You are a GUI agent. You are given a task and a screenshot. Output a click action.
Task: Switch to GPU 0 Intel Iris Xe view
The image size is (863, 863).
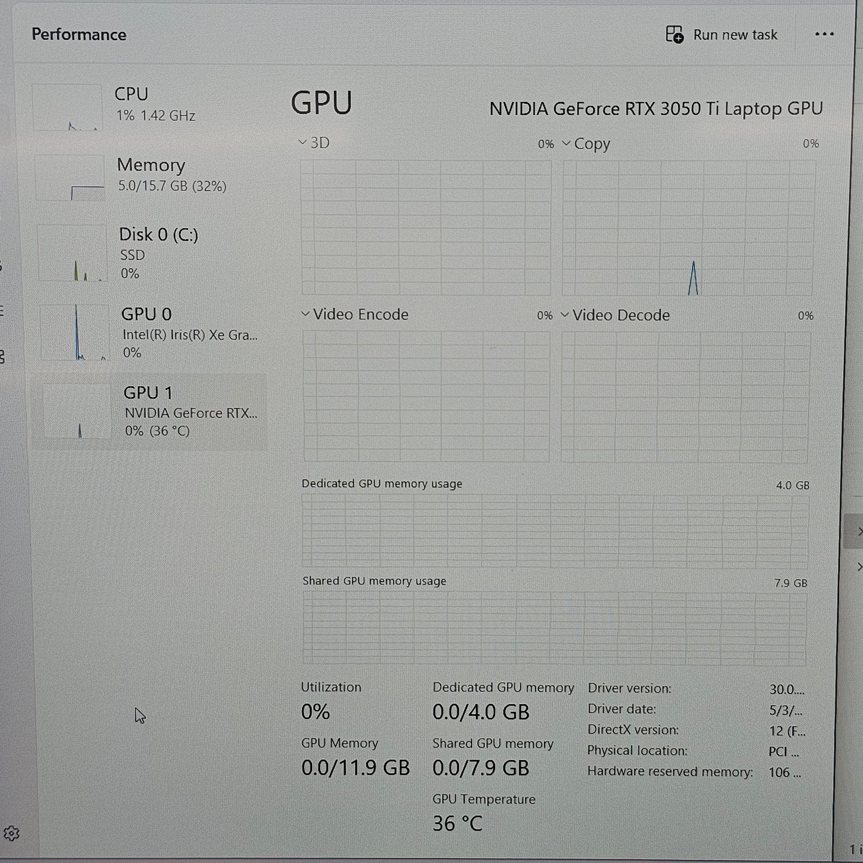[149, 332]
